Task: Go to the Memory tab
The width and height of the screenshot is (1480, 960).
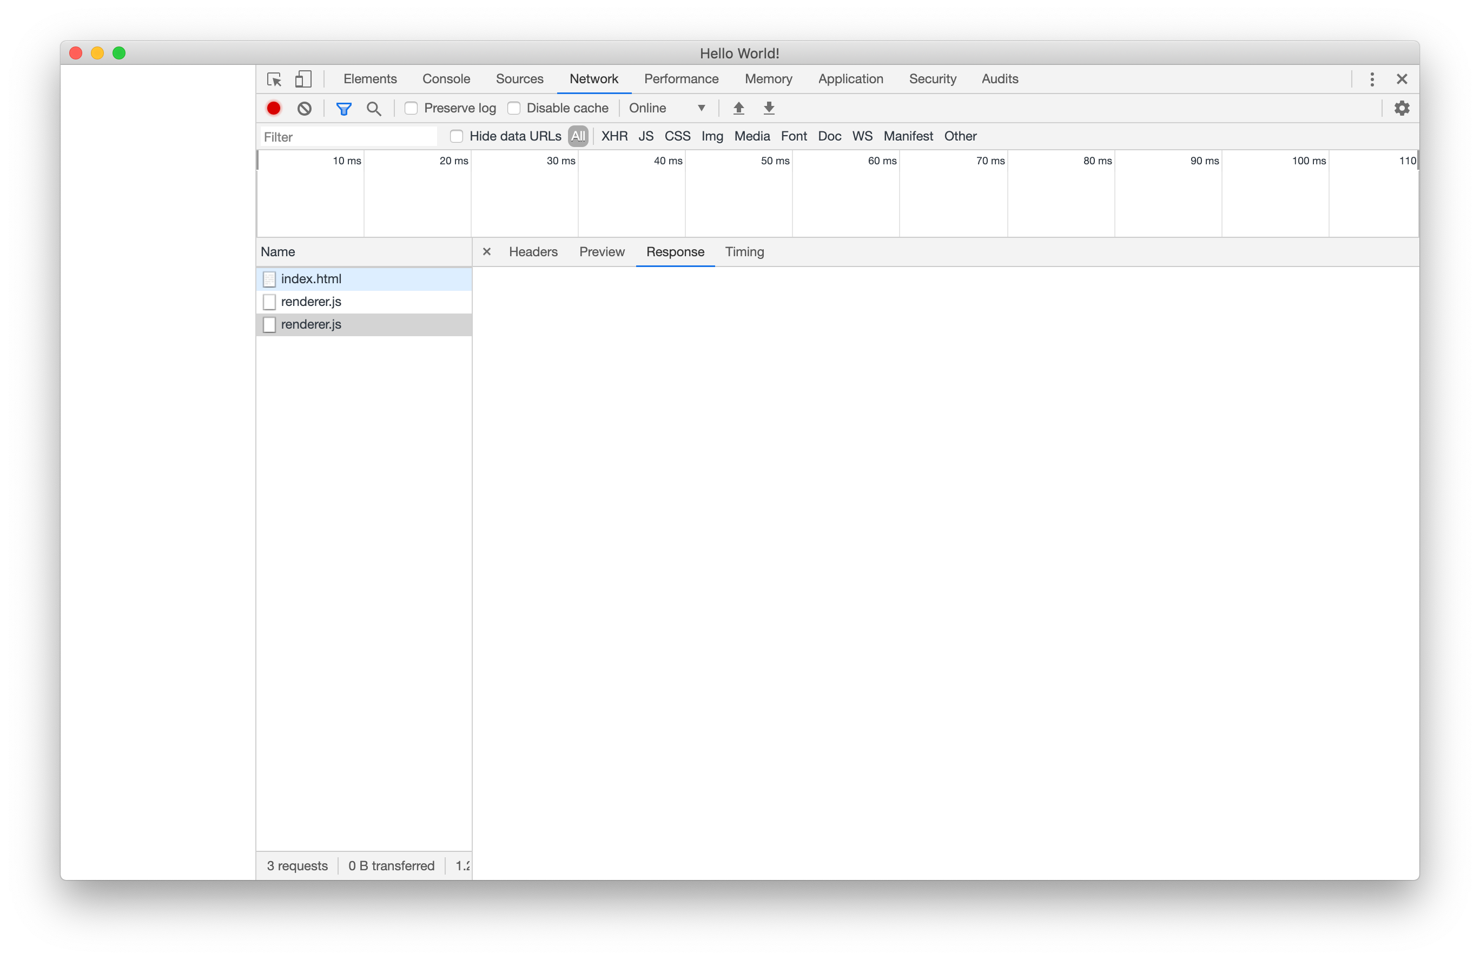Action: coord(769,79)
